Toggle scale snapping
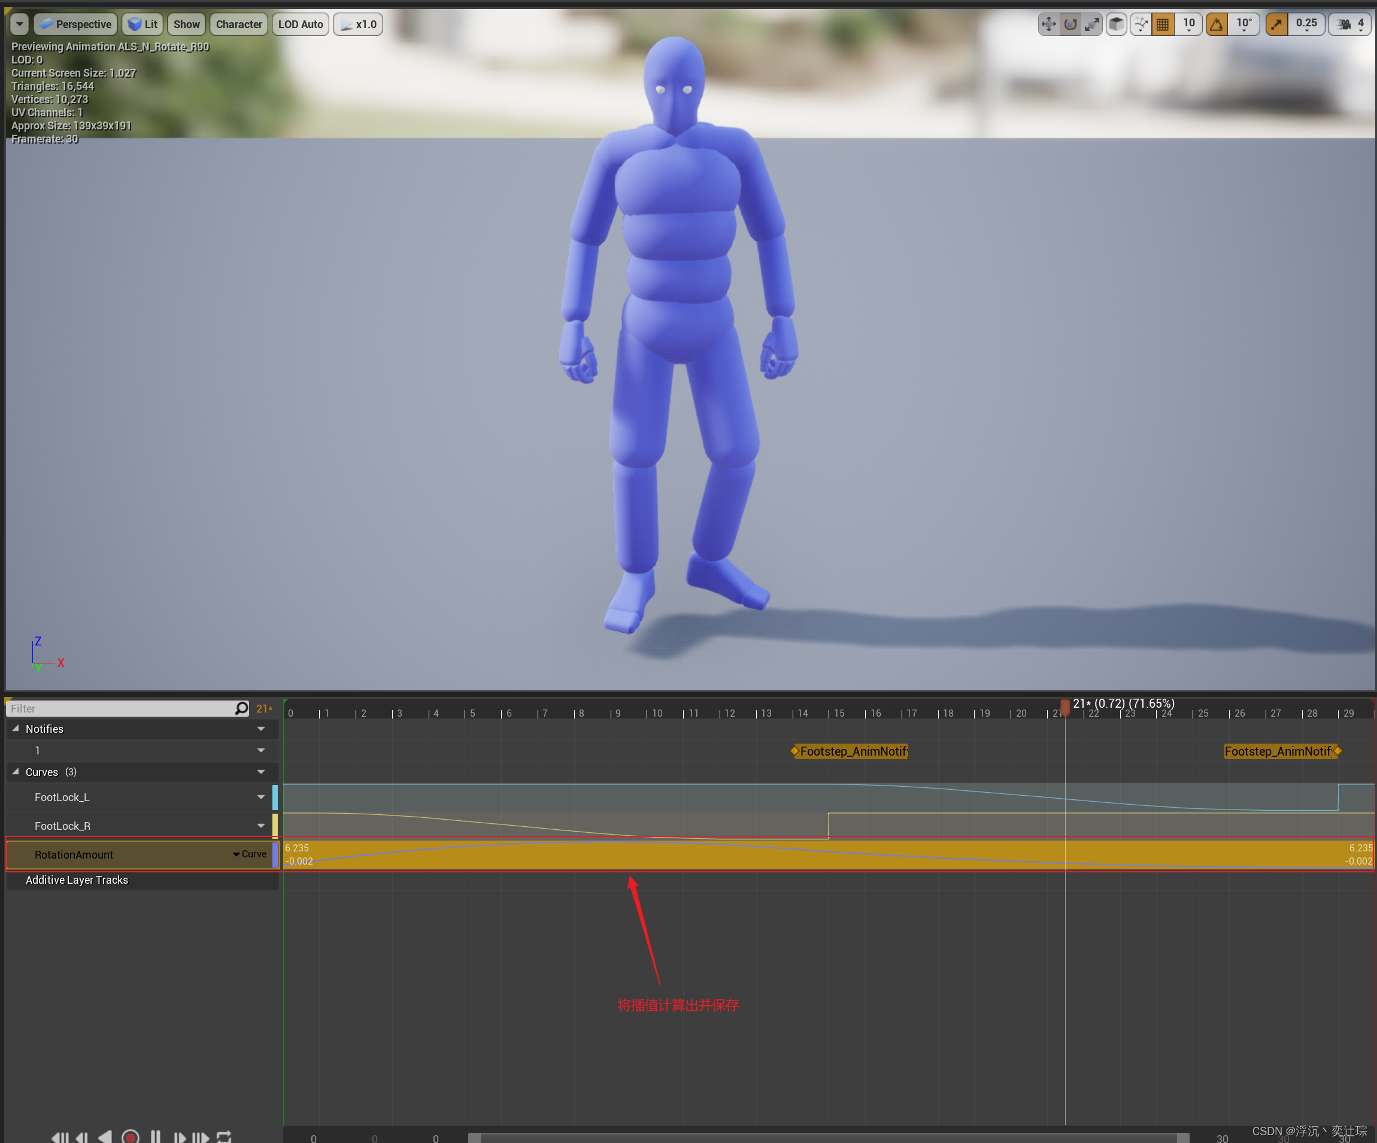 click(x=1276, y=25)
